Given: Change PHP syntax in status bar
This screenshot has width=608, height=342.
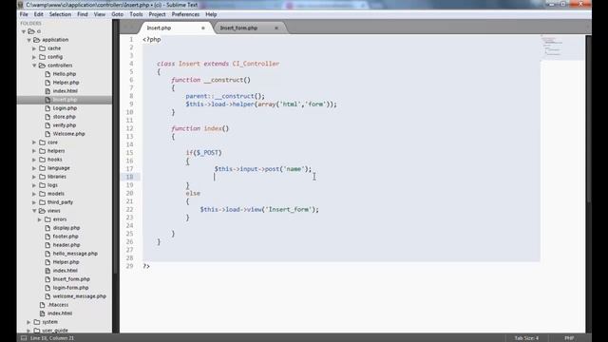Looking at the screenshot, I should [x=569, y=338].
